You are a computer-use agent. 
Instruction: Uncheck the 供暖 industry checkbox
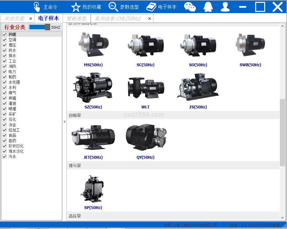5,34
